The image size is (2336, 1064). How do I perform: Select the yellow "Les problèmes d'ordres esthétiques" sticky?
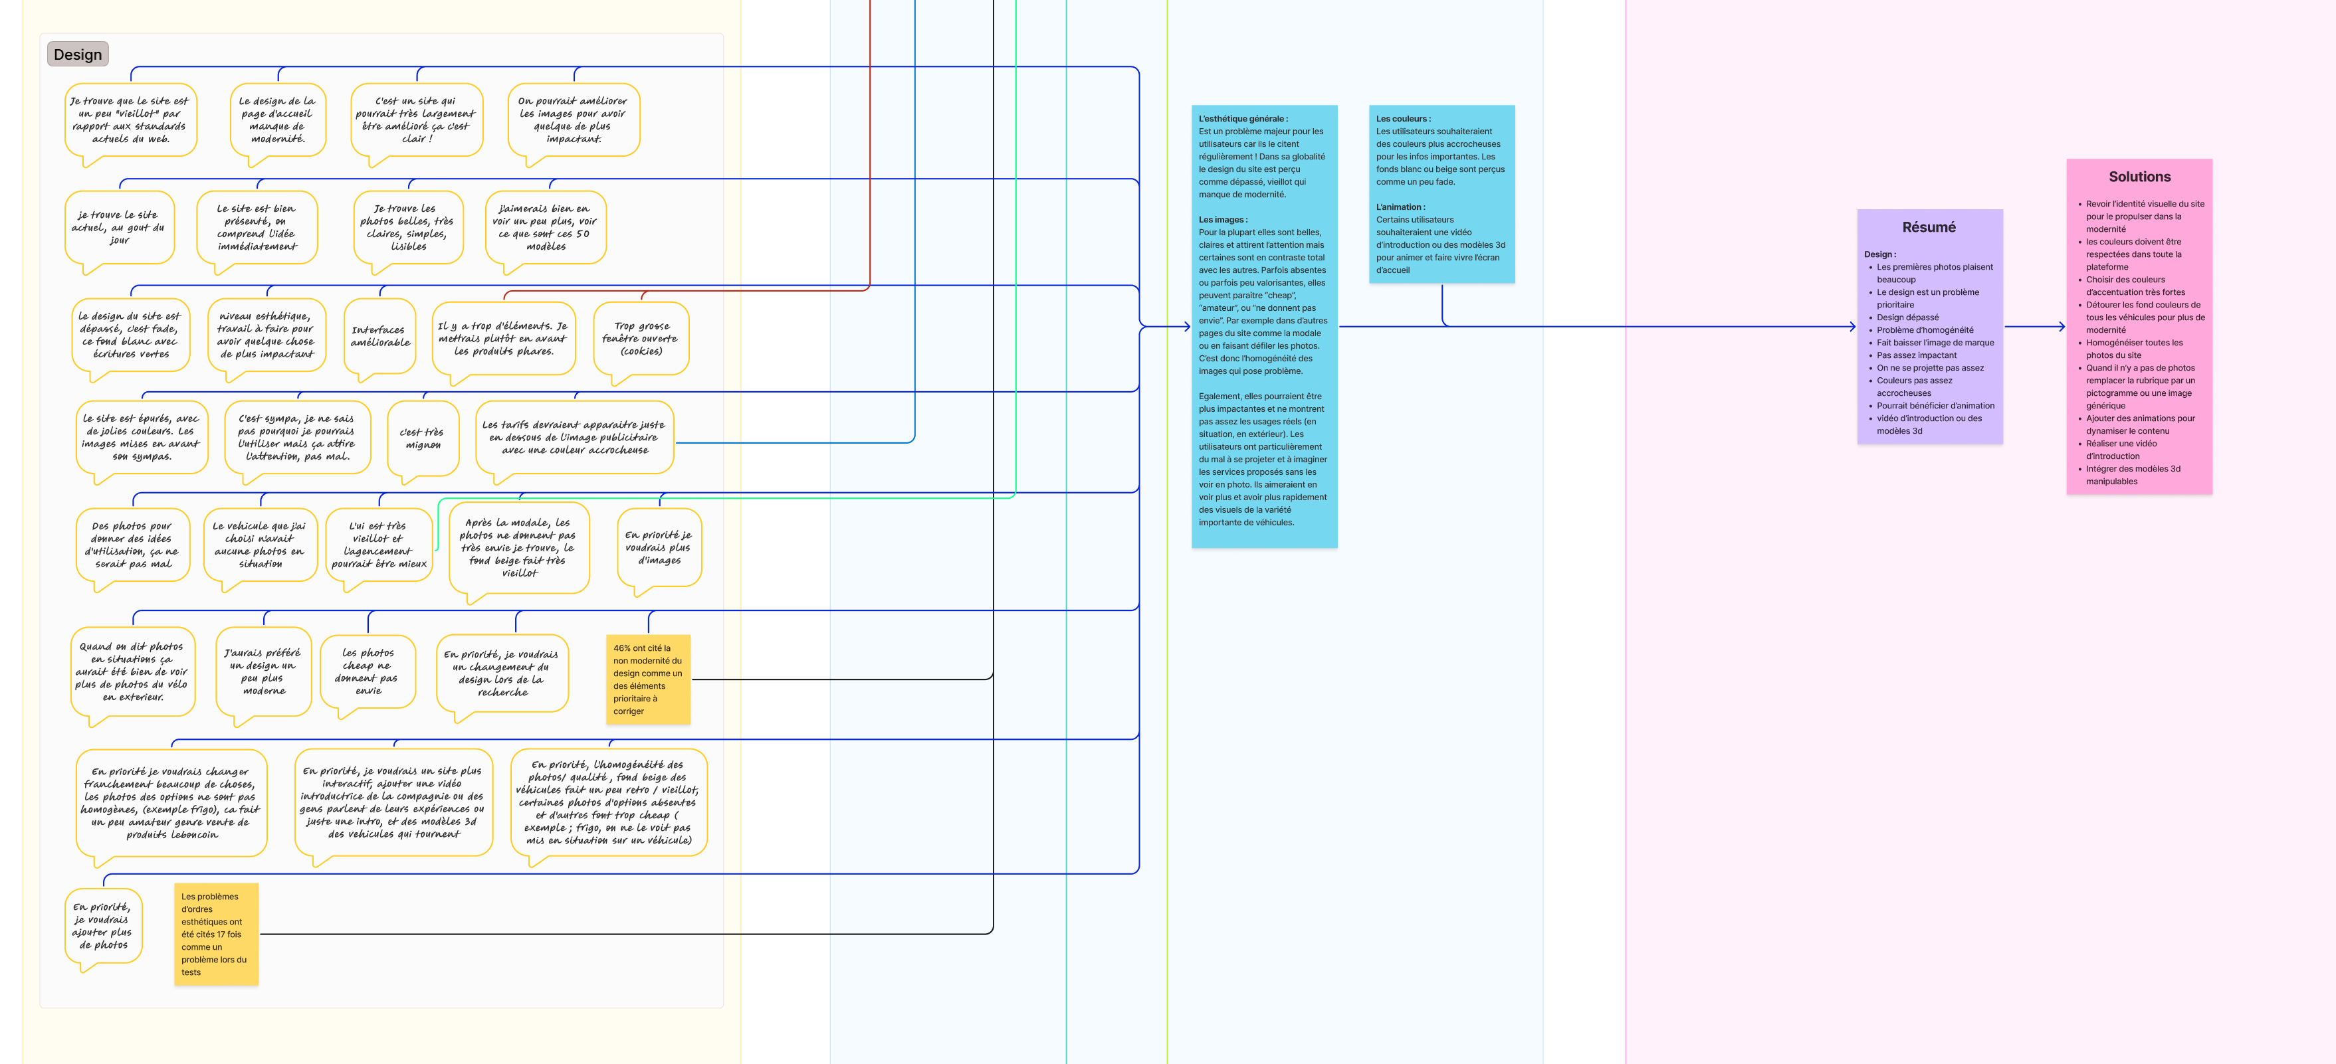pos(216,934)
